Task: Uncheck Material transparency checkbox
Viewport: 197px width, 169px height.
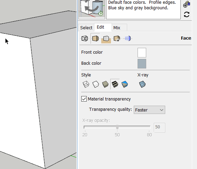Action: coord(84,99)
